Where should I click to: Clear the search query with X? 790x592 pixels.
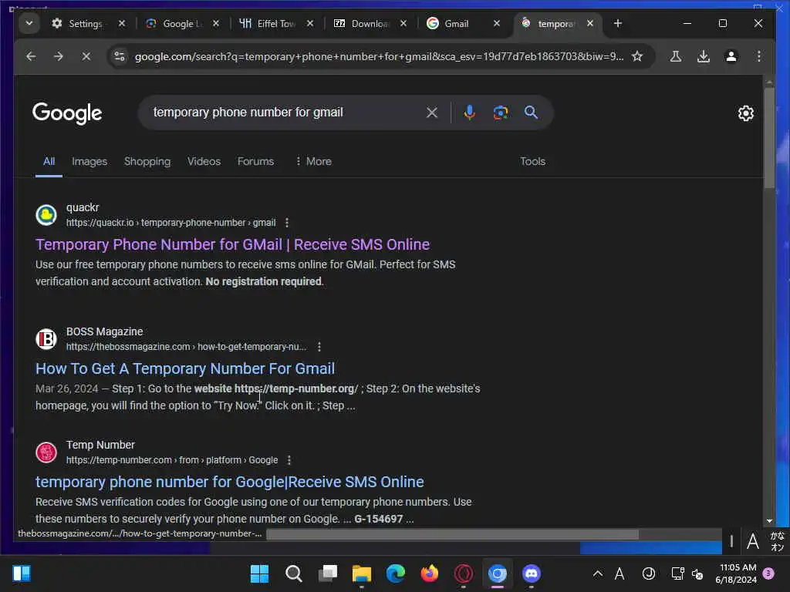[432, 113]
